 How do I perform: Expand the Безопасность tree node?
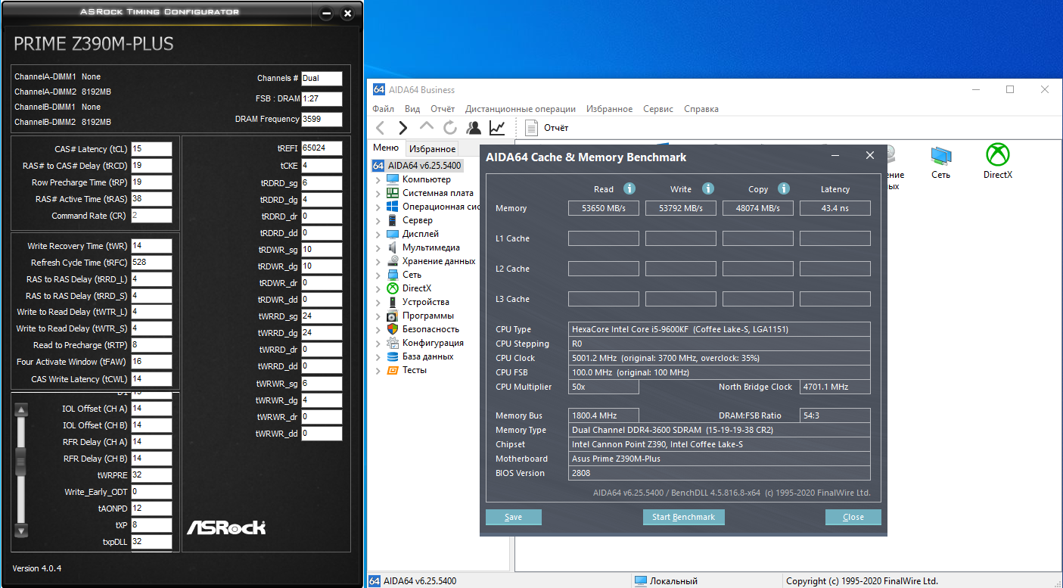coord(378,329)
